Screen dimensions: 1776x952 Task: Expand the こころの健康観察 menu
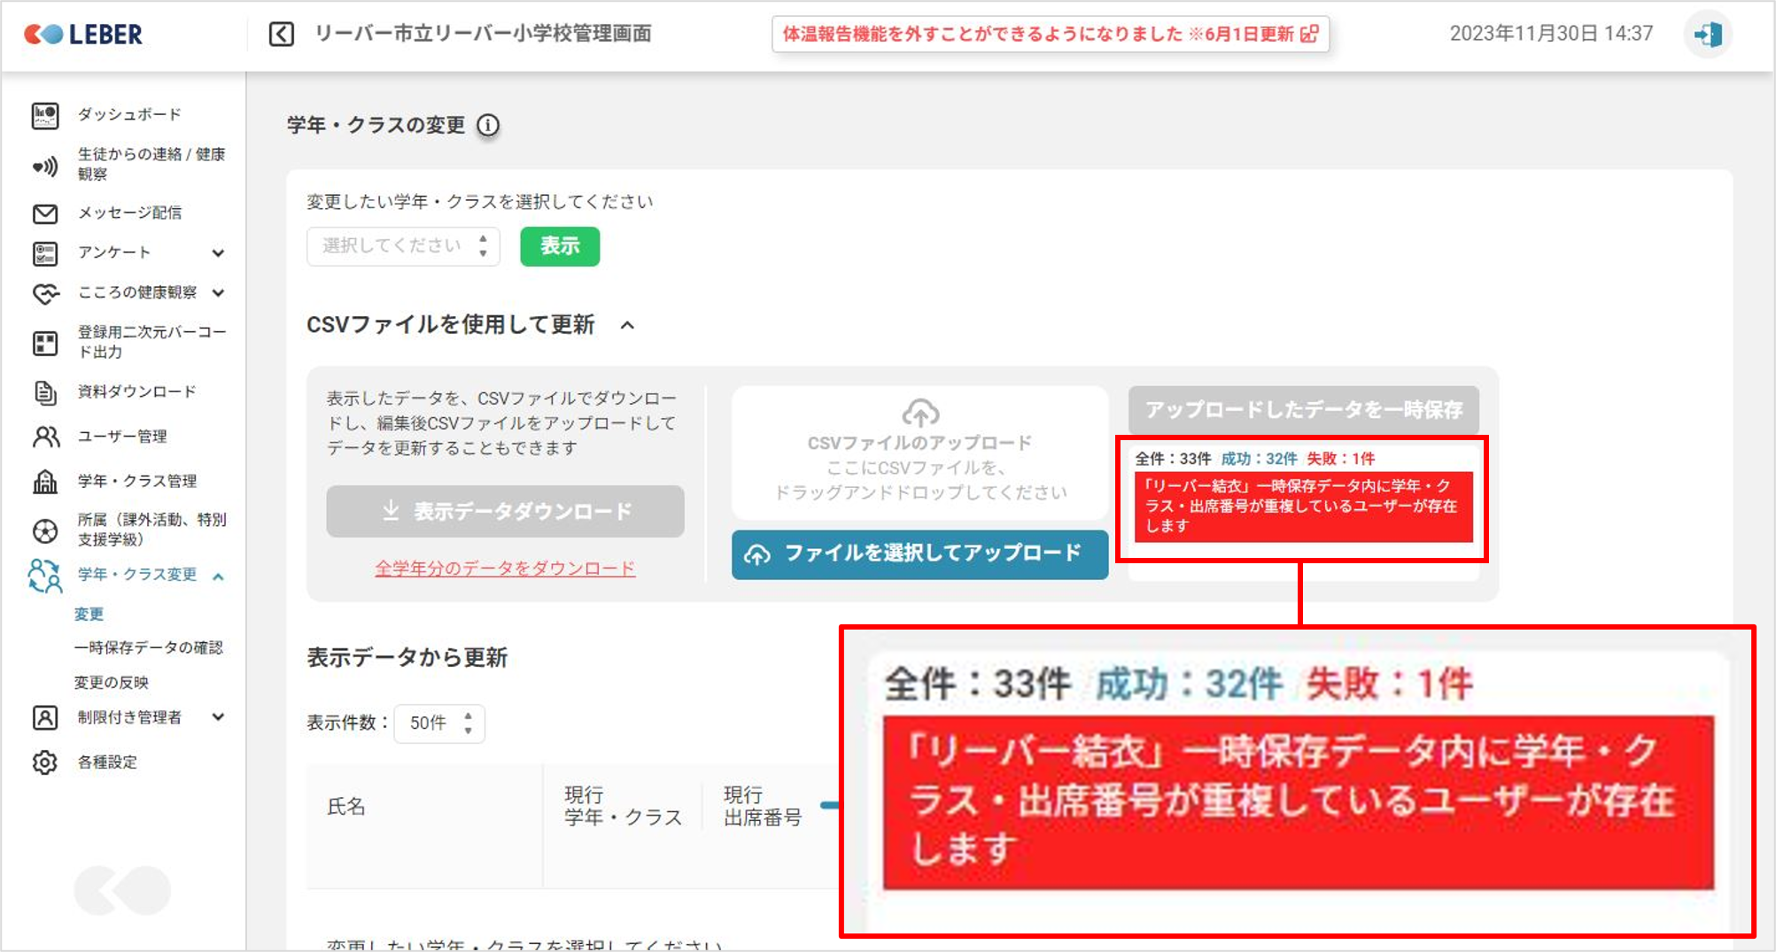(218, 293)
